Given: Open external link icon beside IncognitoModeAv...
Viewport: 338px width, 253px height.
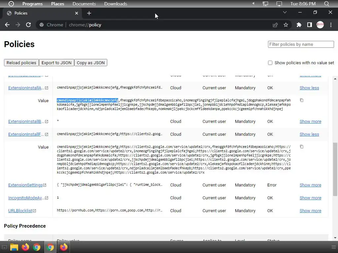Looking at the screenshot, I should (47, 198).
